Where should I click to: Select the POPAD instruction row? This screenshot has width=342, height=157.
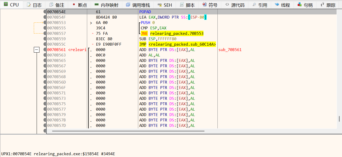click(145, 12)
